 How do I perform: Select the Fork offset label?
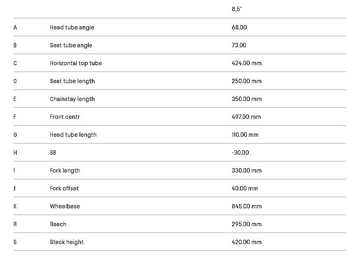[x=64, y=188]
